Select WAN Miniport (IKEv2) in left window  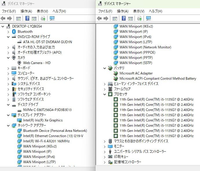pos(40,146)
